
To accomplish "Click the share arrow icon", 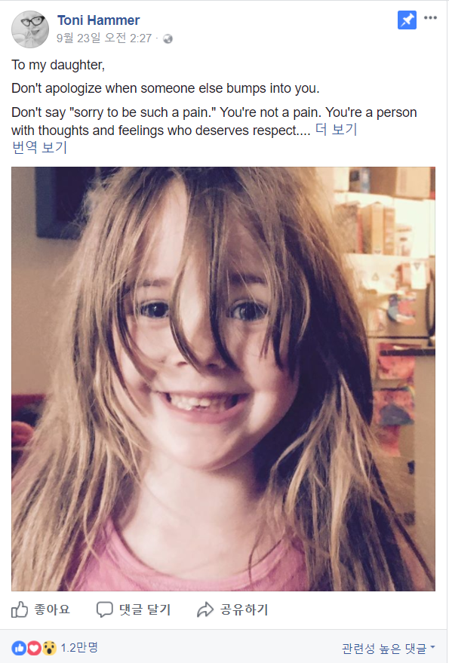I will (205, 609).
